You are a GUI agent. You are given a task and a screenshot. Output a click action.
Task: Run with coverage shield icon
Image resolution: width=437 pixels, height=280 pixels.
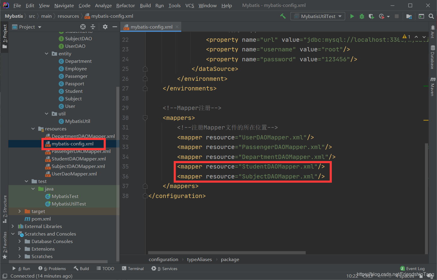point(371,16)
